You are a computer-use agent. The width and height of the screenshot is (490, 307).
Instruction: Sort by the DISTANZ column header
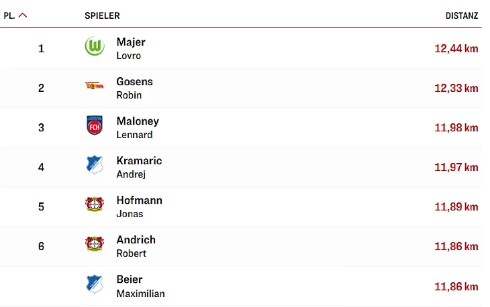[x=462, y=15]
